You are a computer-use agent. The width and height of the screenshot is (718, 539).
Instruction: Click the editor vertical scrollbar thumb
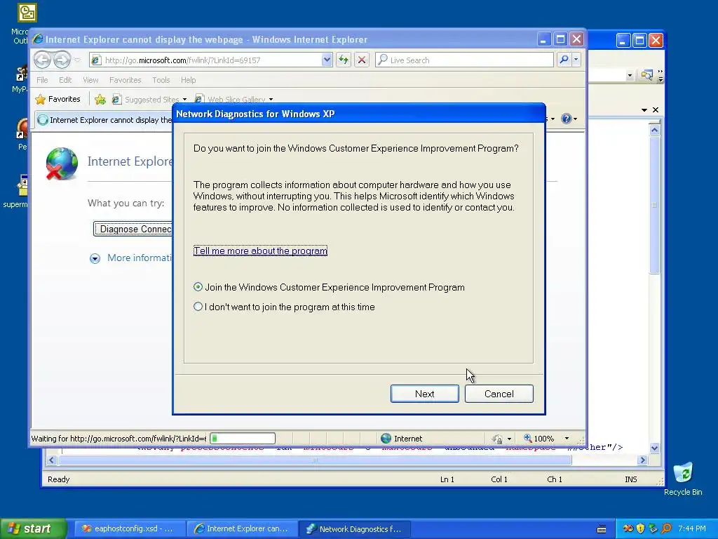654,205
